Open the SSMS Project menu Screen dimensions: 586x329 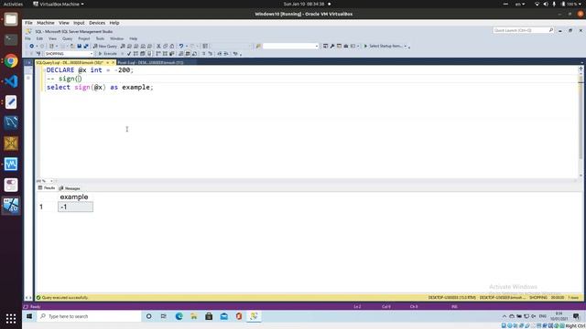point(83,38)
